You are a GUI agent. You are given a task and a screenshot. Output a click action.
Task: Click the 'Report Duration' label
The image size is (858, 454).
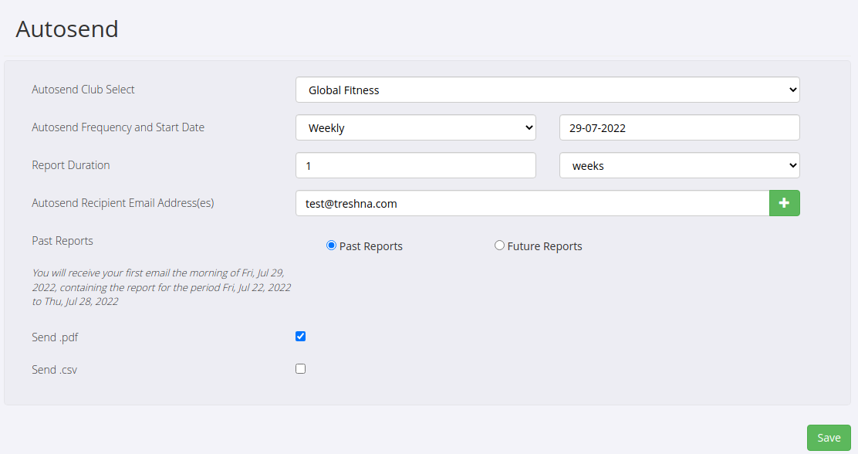coord(70,164)
